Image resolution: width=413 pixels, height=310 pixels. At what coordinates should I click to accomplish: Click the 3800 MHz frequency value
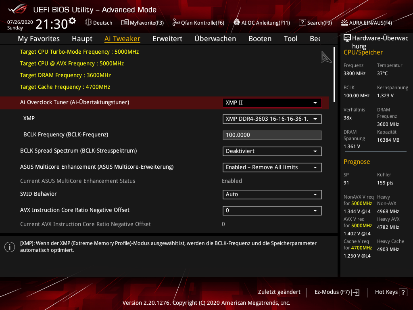pyautogui.click(x=355, y=73)
